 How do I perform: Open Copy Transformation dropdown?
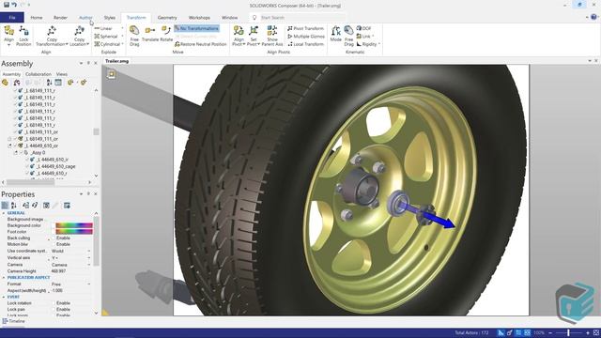pyautogui.click(x=67, y=44)
